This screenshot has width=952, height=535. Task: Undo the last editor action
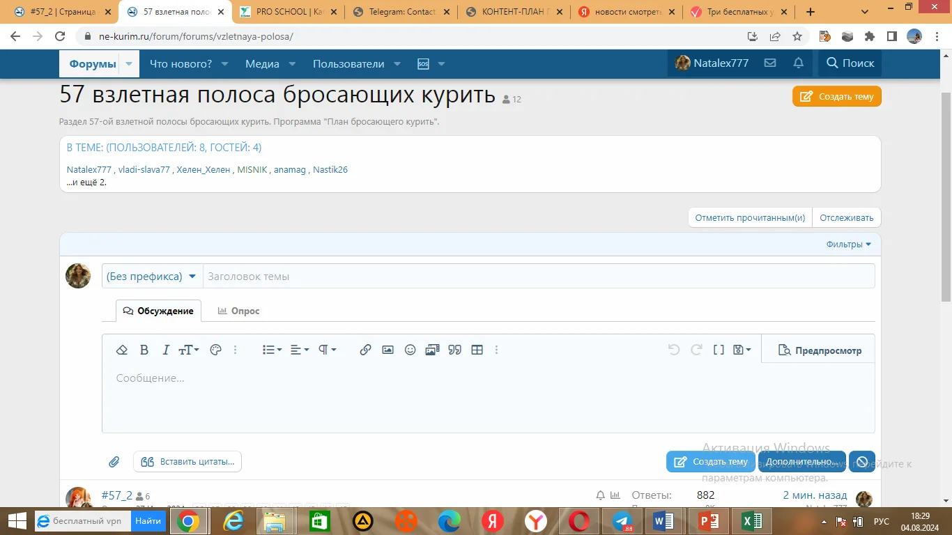(x=673, y=350)
